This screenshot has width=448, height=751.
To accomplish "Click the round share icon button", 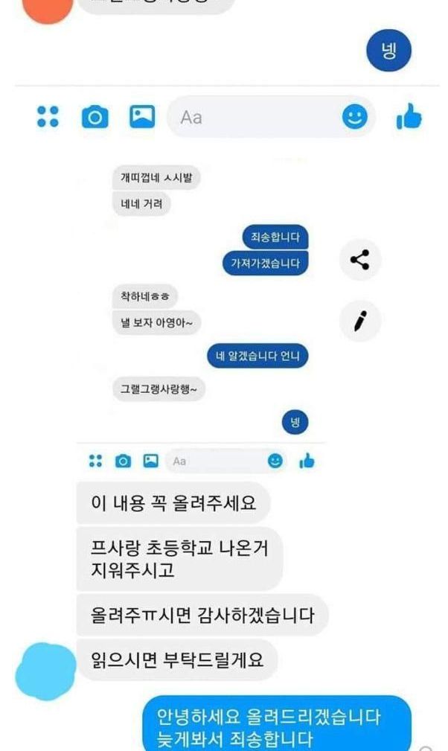I will click(360, 260).
